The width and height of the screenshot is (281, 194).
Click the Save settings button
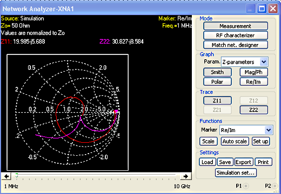[x=225, y=162]
